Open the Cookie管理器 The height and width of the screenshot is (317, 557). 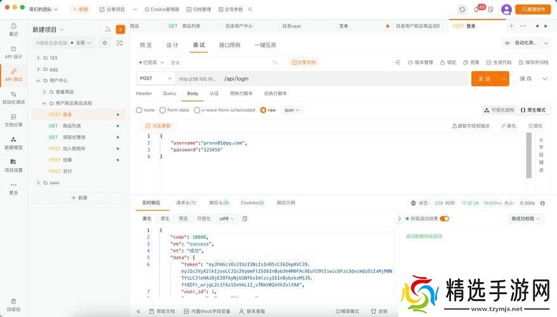click(x=161, y=10)
